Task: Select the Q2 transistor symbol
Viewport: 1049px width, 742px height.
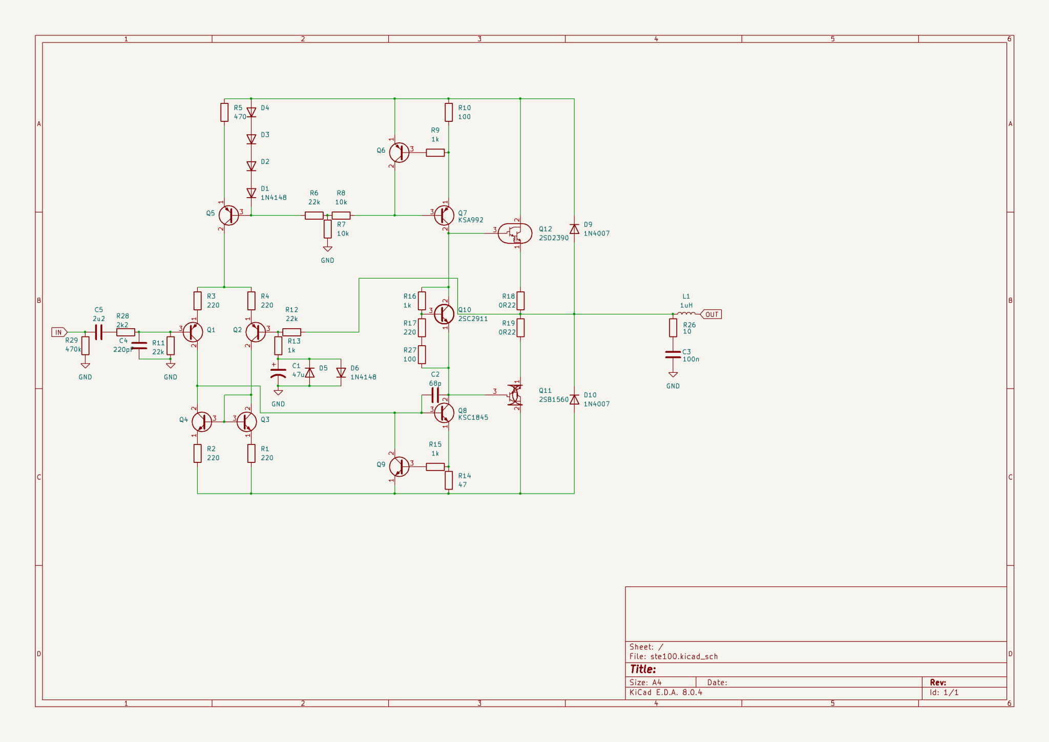Action: pos(255,332)
